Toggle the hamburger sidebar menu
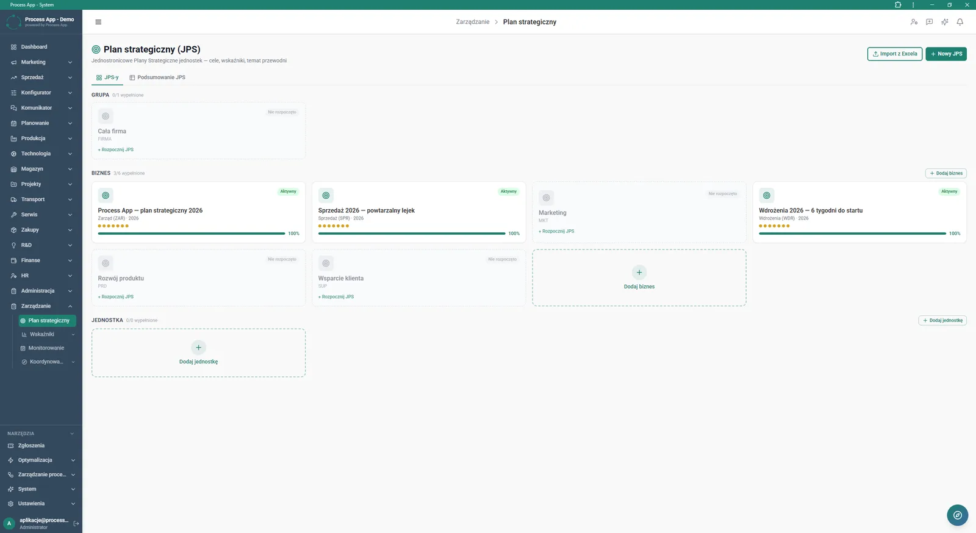The width and height of the screenshot is (976, 533). tap(98, 22)
